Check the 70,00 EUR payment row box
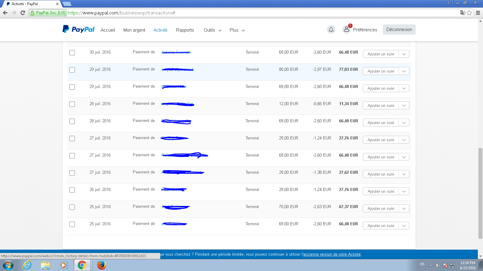483x271 pixels. pos(72,207)
